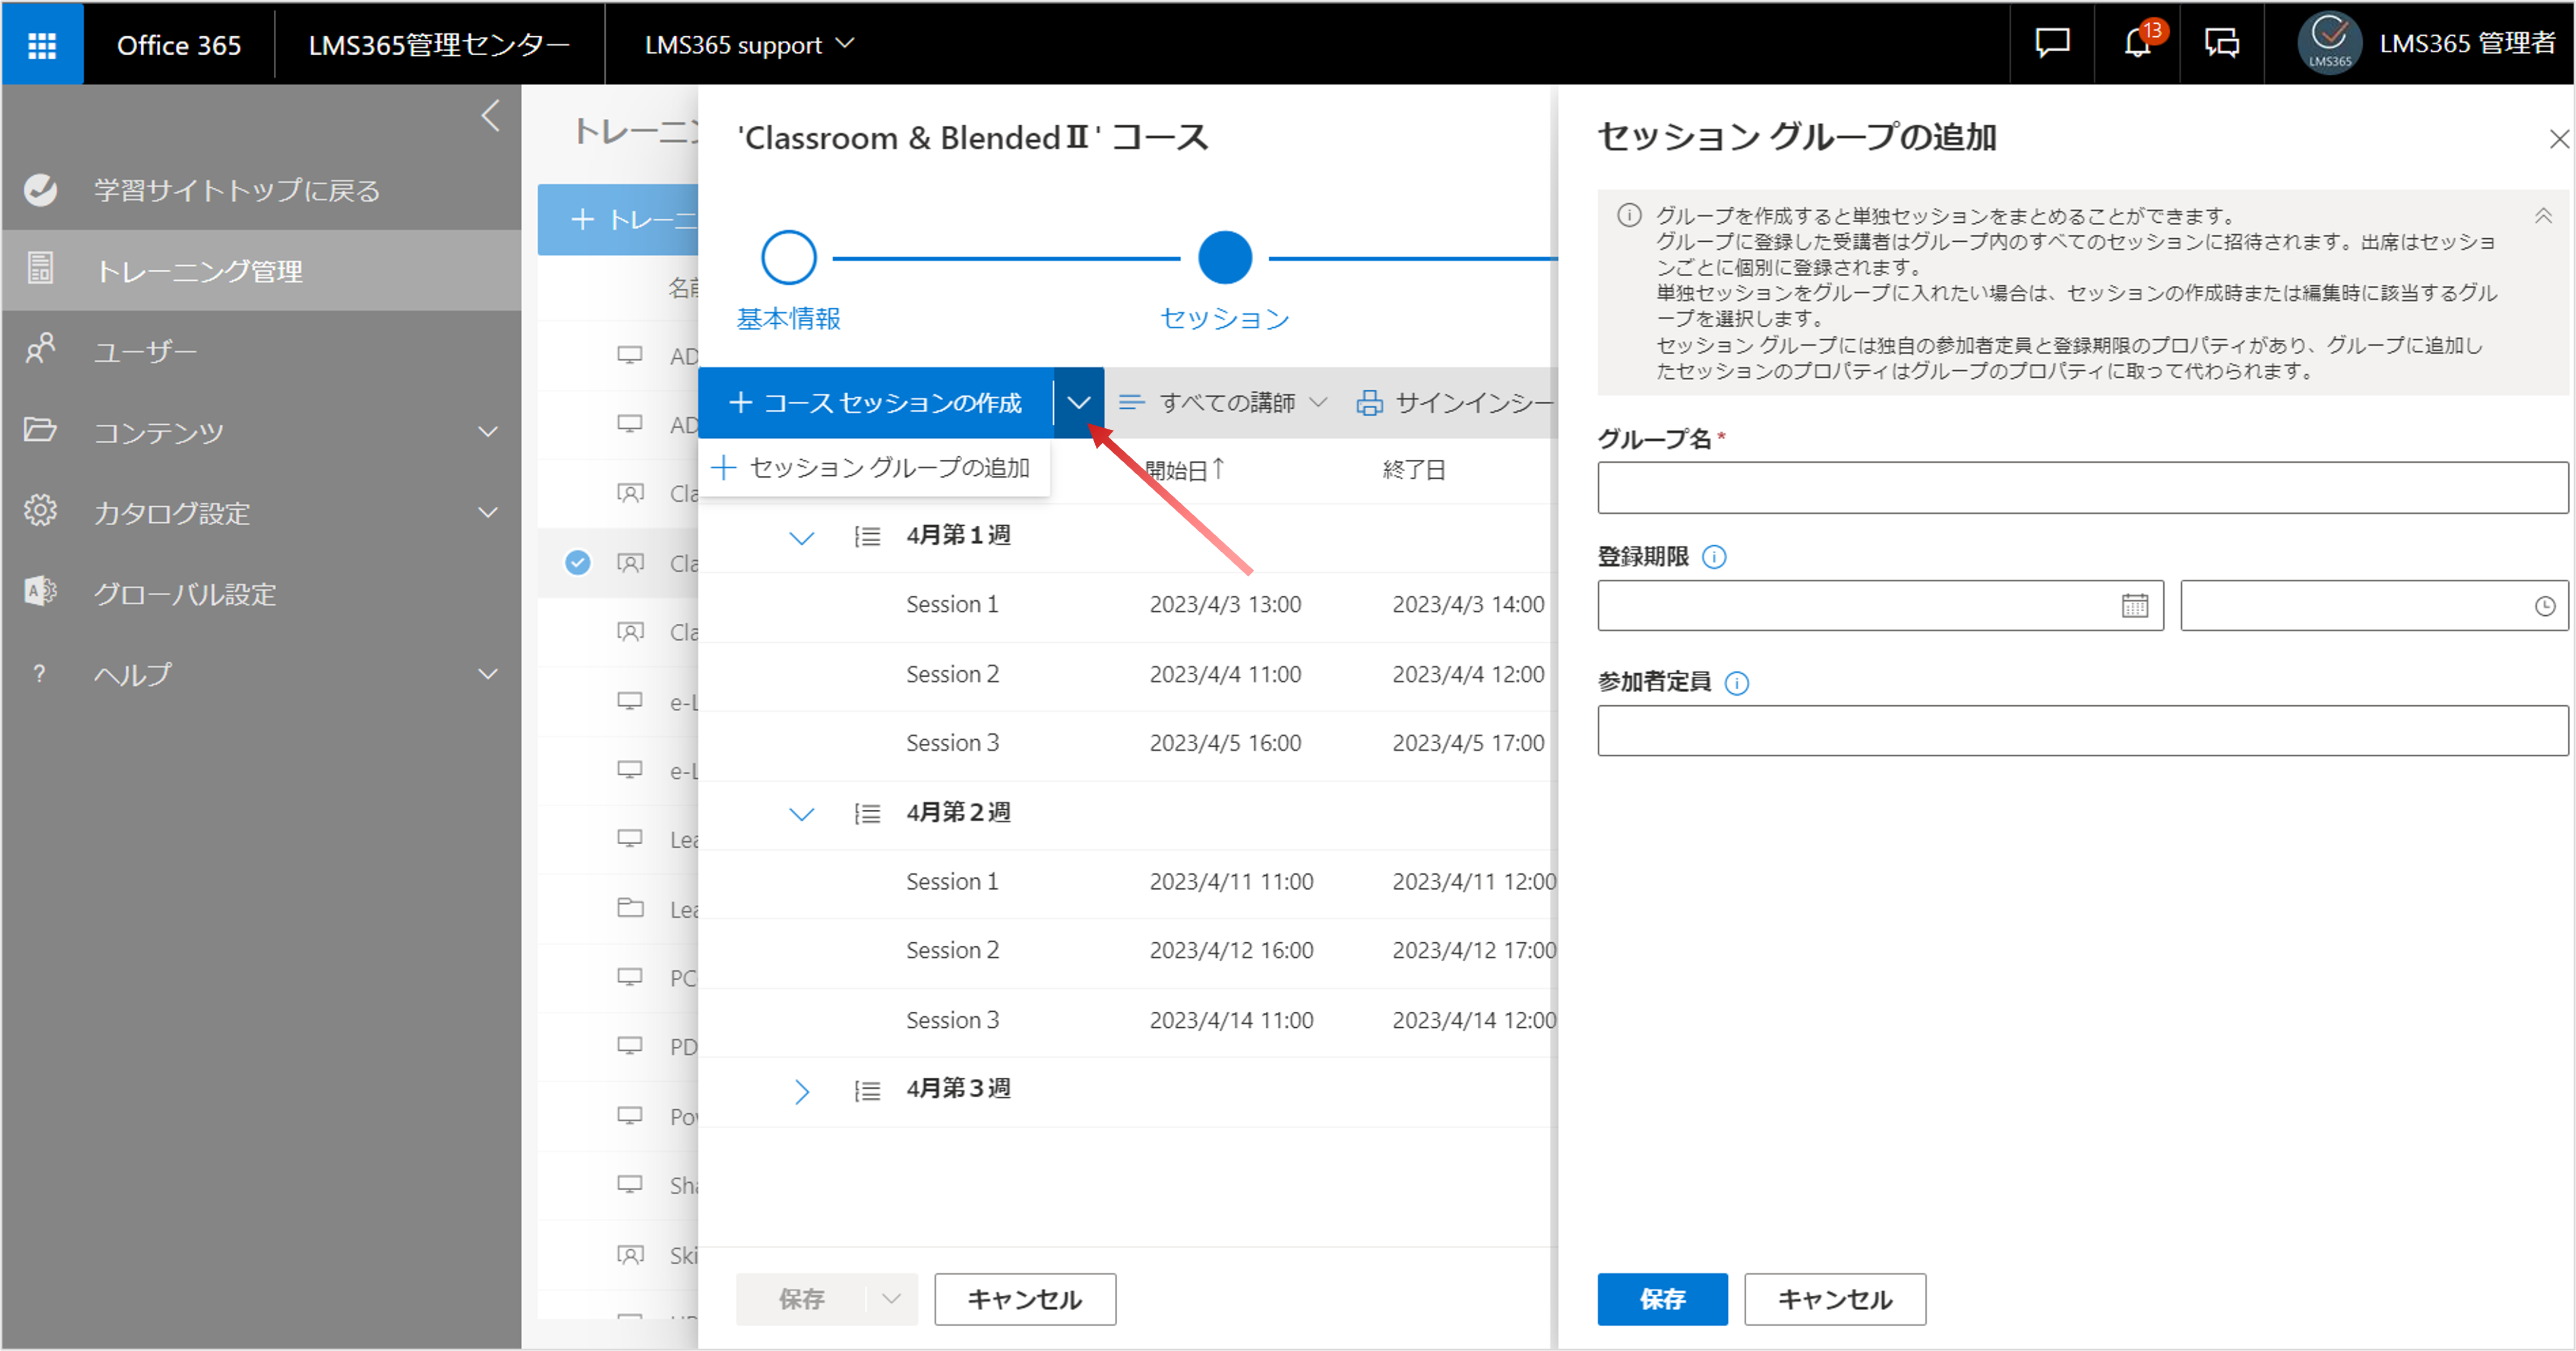Click the list icon beside 4月第１週
Screen dimensions: 2576x1351
point(867,537)
